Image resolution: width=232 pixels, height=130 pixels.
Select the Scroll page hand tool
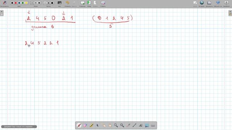110,125
